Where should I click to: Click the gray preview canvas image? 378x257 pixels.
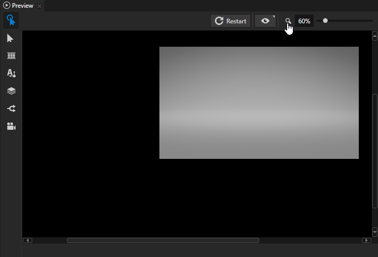coord(259,103)
